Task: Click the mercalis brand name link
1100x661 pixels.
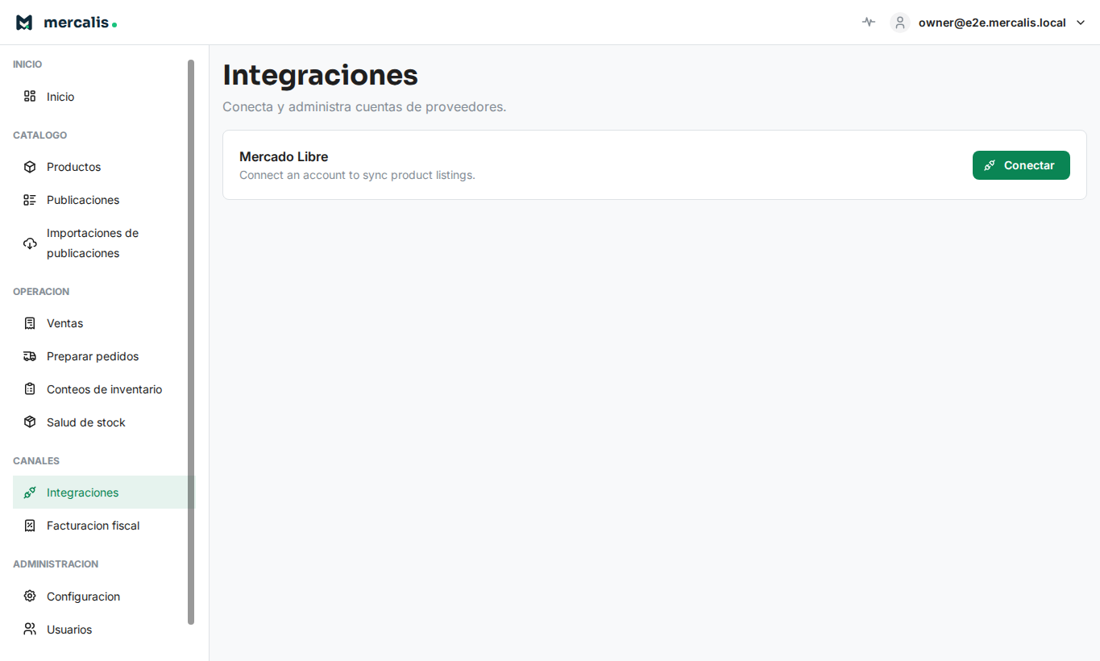Action: click(x=80, y=23)
